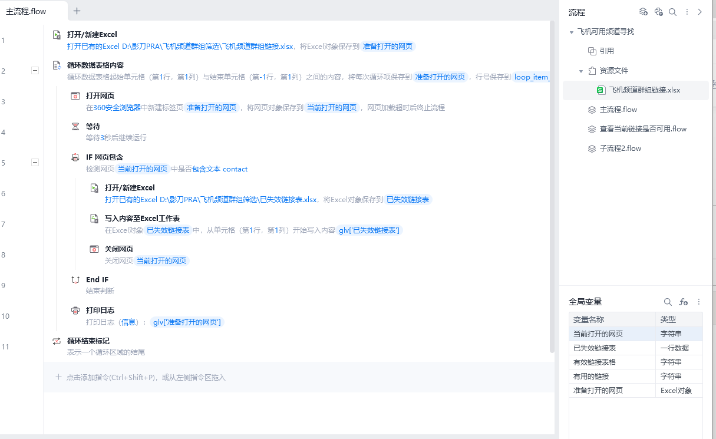
Task: Search global variables with the magnifier icon
Action: 668,302
